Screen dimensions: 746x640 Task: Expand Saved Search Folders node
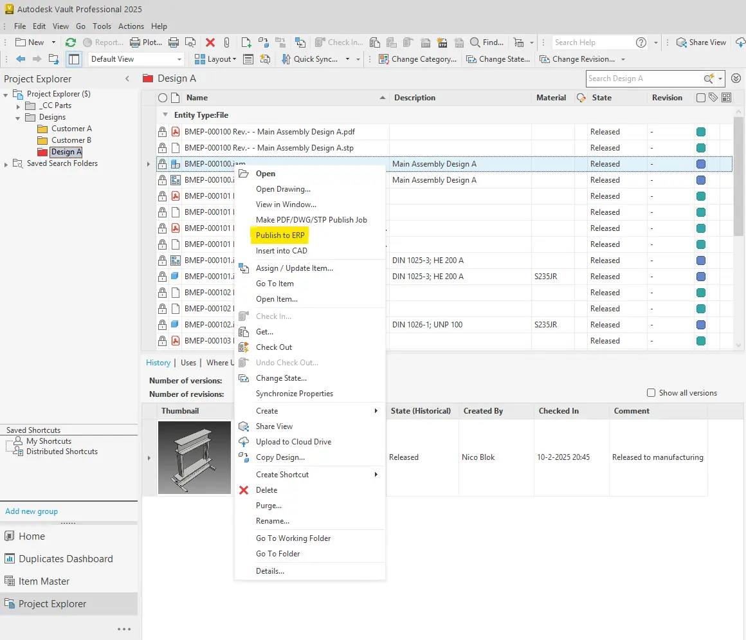[x=6, y=164]
